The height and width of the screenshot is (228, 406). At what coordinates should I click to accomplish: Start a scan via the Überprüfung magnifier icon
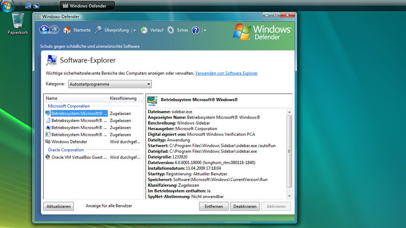[98, 30]
